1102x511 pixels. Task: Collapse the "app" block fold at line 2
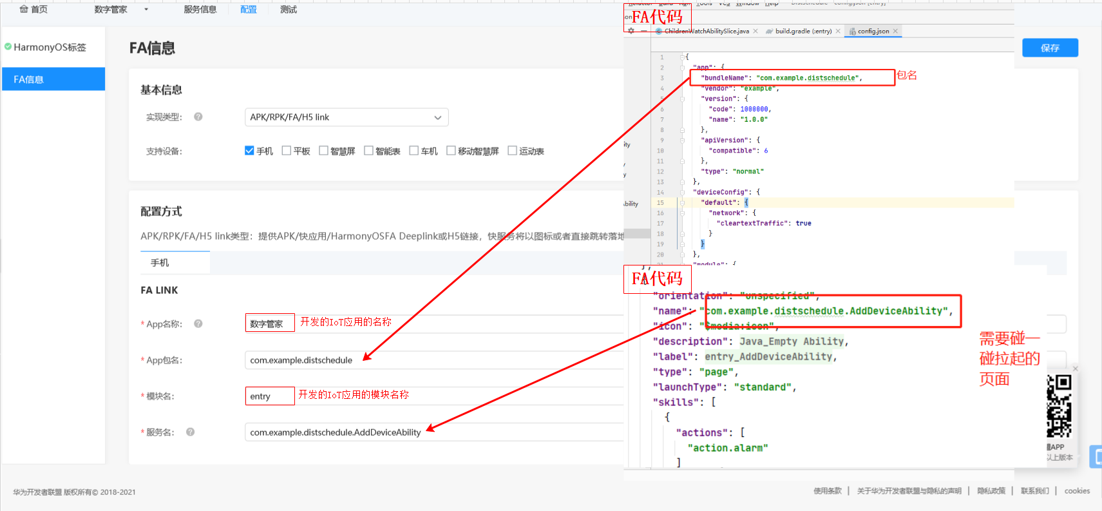click(682, 67)
